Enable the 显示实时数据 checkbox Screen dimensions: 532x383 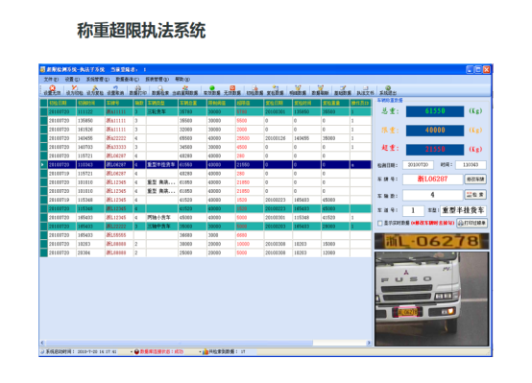380,224
